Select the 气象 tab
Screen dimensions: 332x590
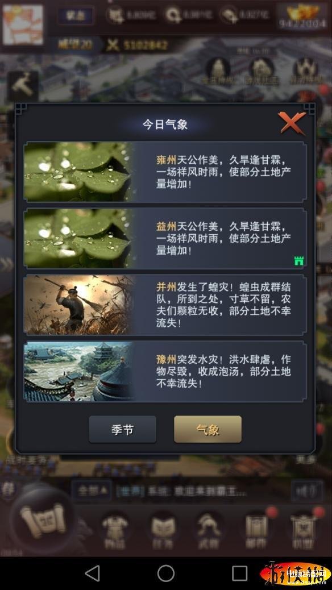coord(208,429)
